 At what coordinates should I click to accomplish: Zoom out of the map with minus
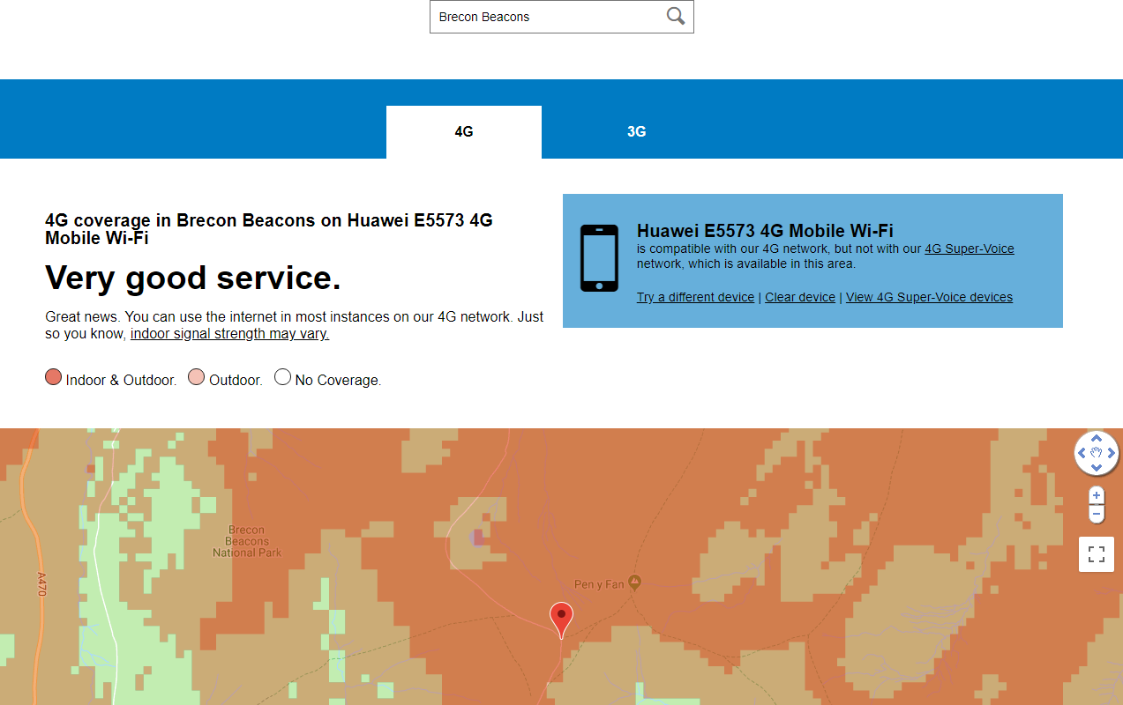(x=1097, y=513)
